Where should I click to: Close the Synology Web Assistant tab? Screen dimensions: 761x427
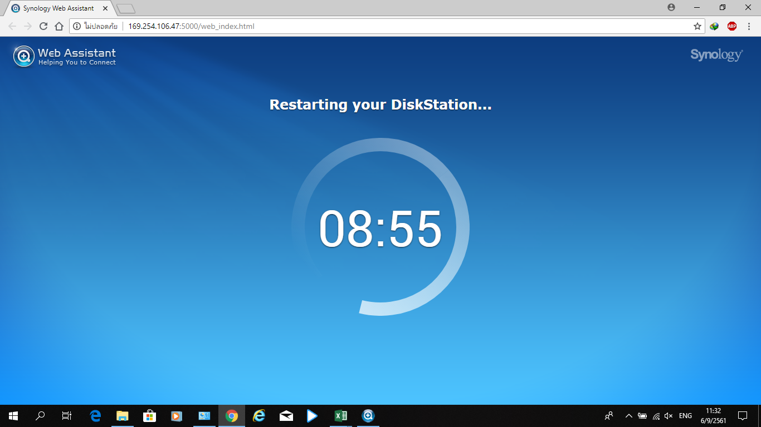[105, 8]
